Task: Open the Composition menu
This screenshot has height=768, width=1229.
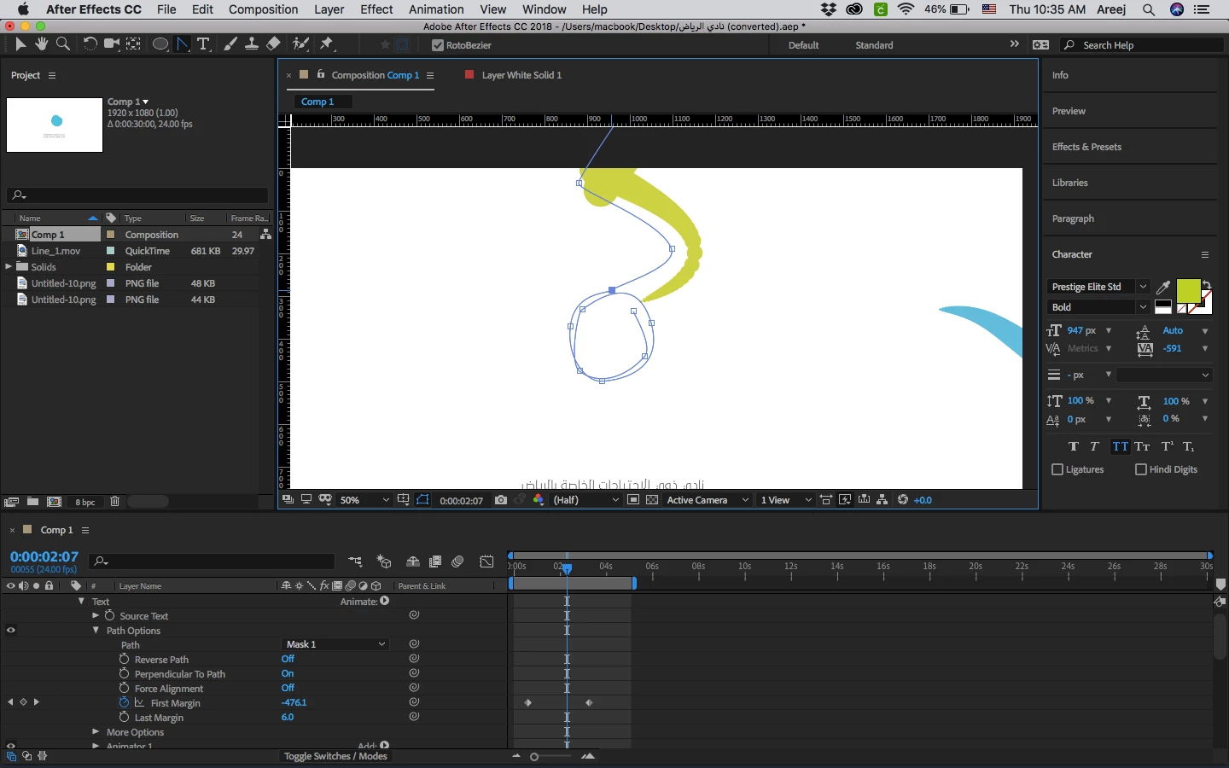Action: point(263,9)
